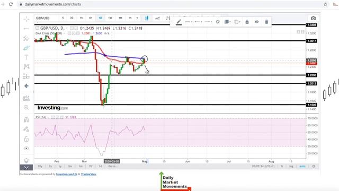
Task: Set chart range to 10y
Action: click(40, 166)
